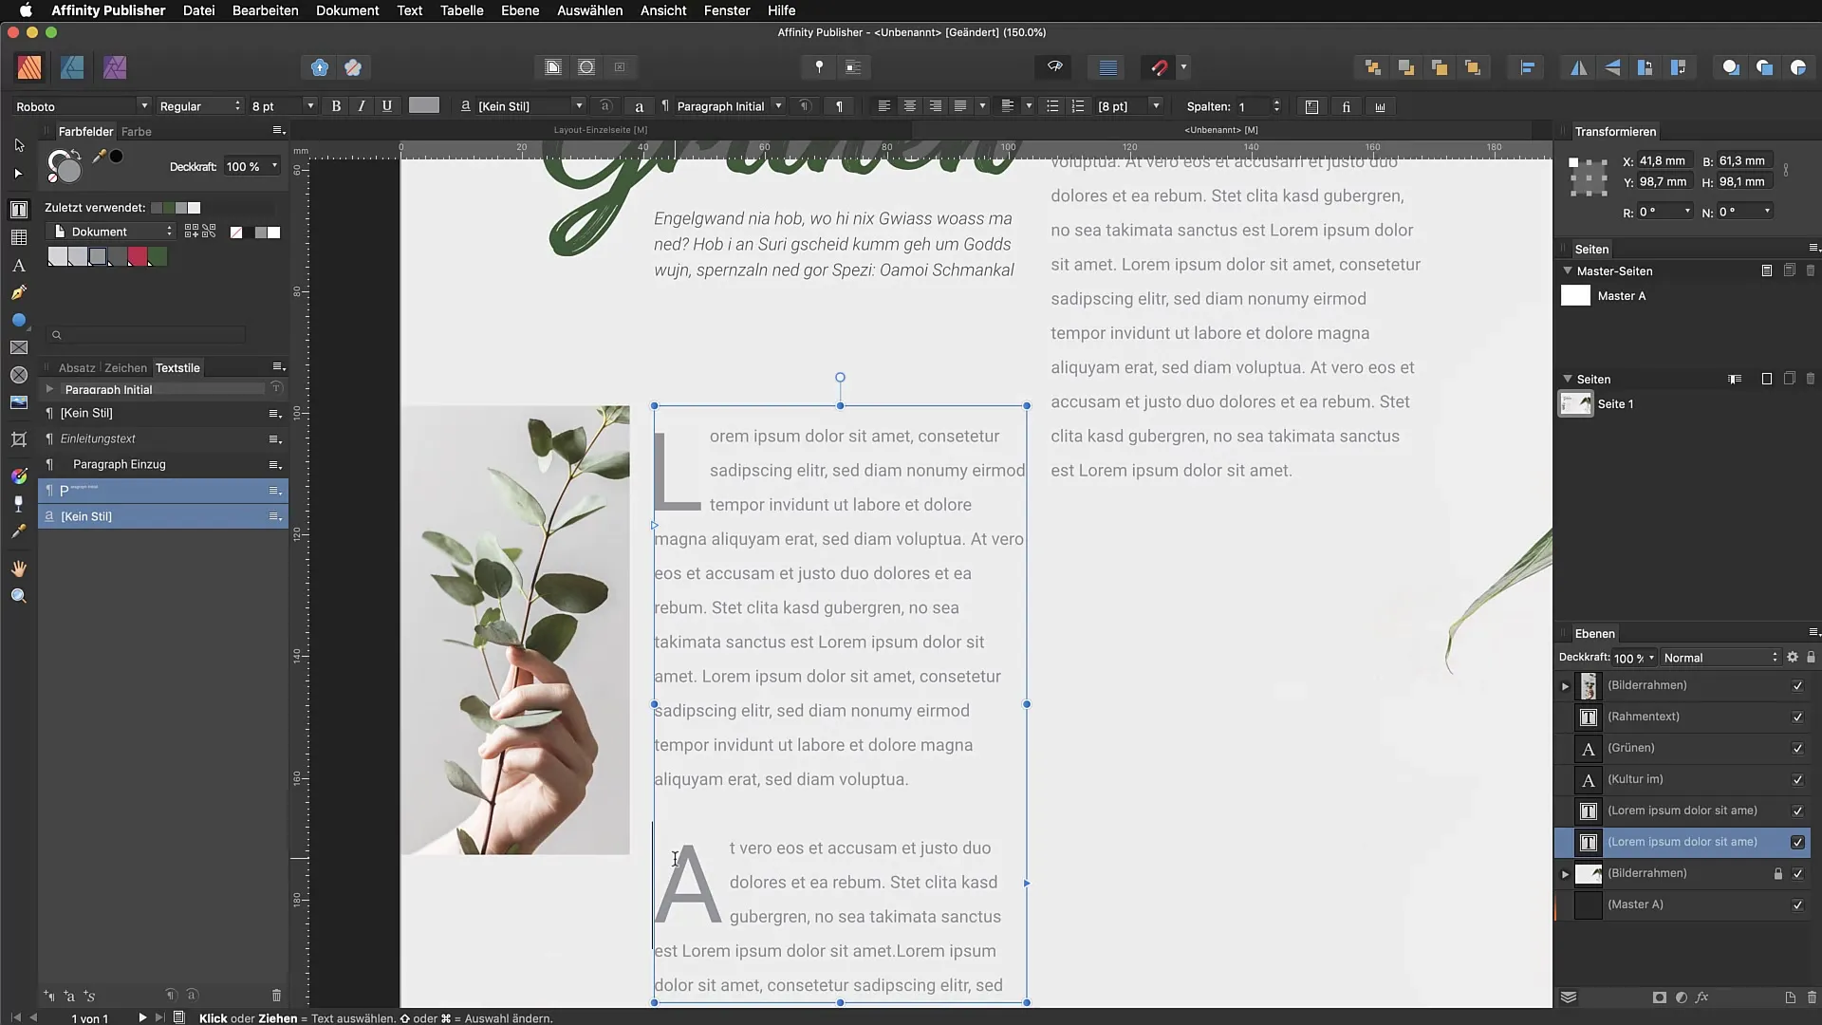Expand the top Bilderrahmen layer
This screenshot has width=1822, height=1025.
(1566, 685)
